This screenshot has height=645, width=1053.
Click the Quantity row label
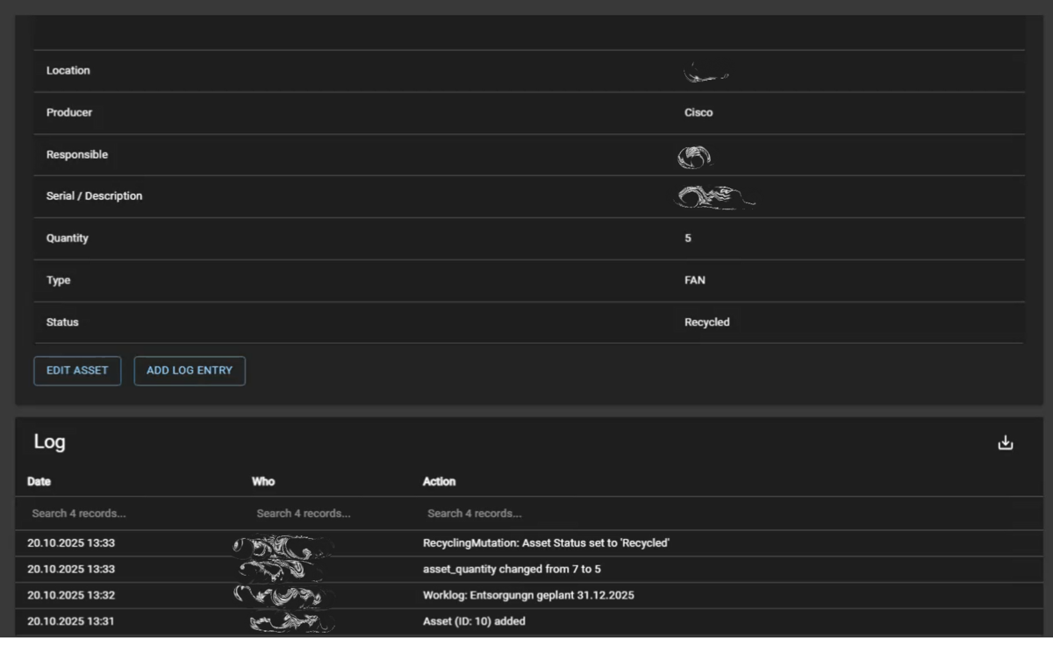click(68, 238)
